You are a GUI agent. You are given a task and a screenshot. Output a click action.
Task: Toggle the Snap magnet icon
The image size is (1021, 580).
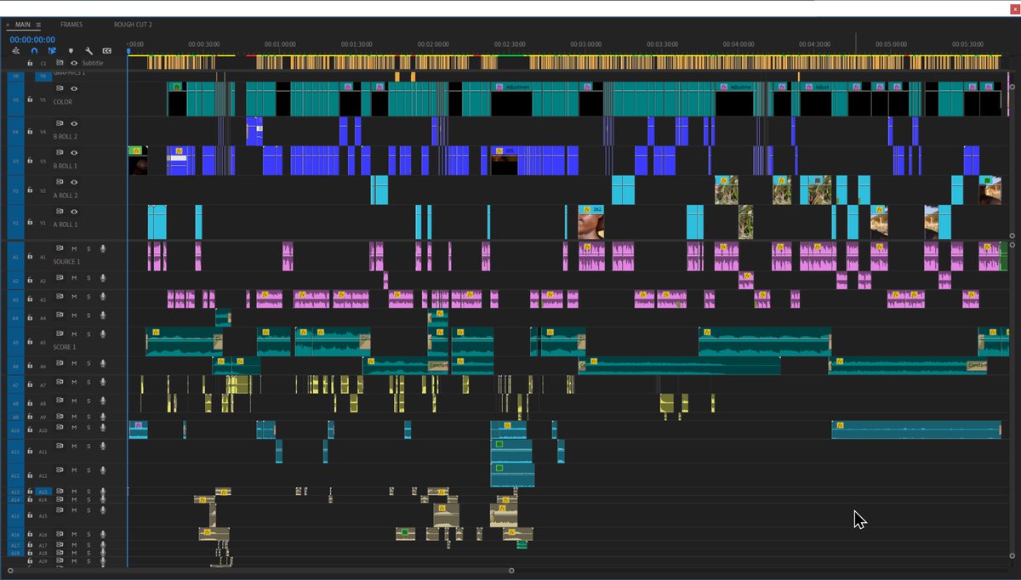pos(34,51)
